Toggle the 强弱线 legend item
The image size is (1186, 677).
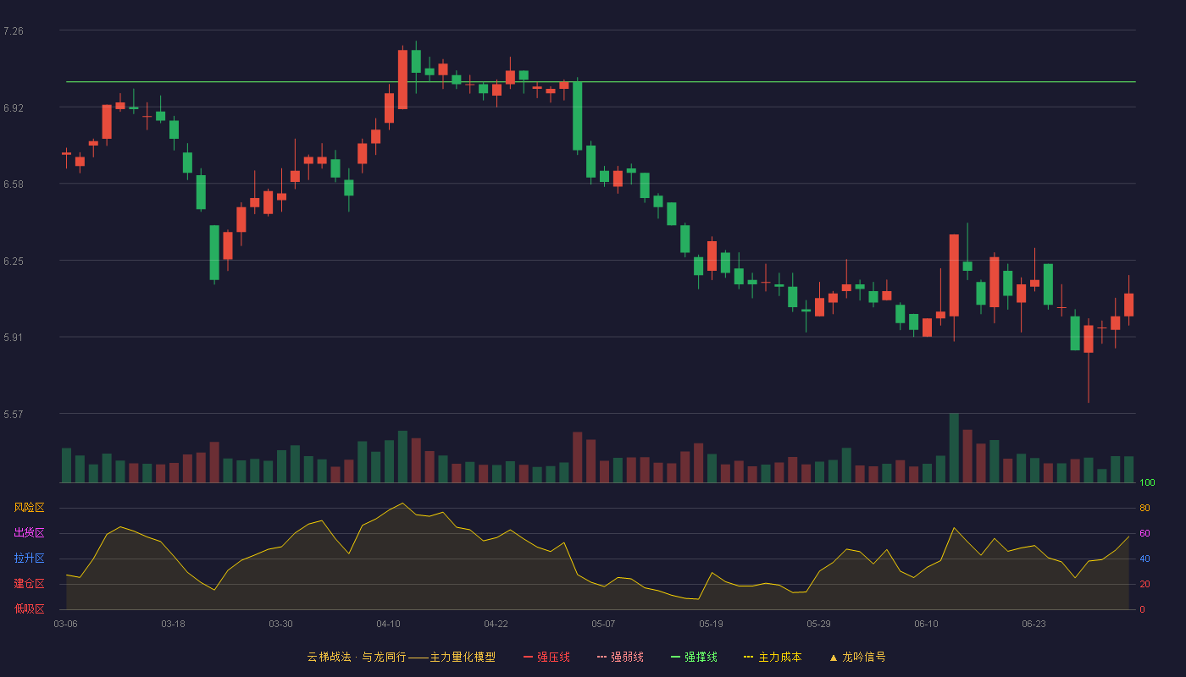[620, 657]
